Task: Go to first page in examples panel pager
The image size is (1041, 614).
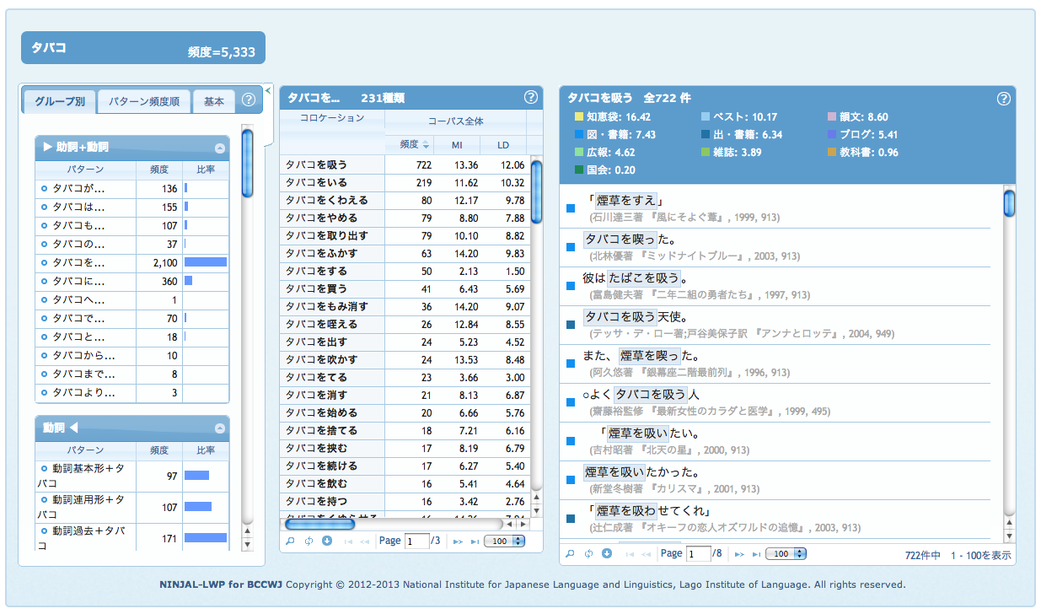Action: pos(630,553)
